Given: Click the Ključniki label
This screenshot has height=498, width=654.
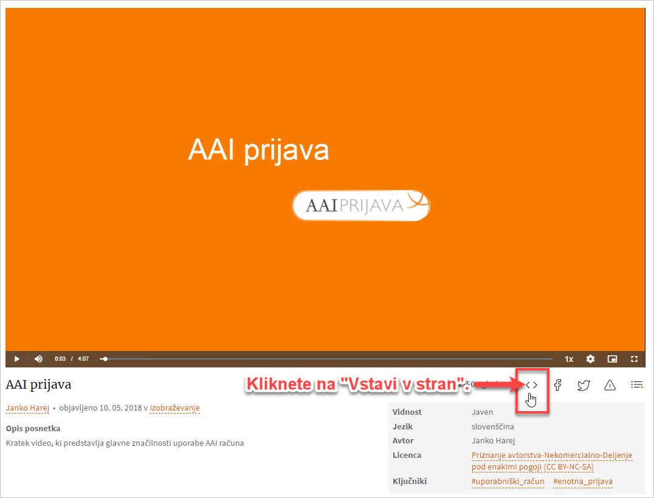Looking at the screenshot, I should pyautogui.click(x=410, y=482).
